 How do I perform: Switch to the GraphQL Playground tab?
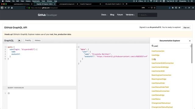coord(90,4)
